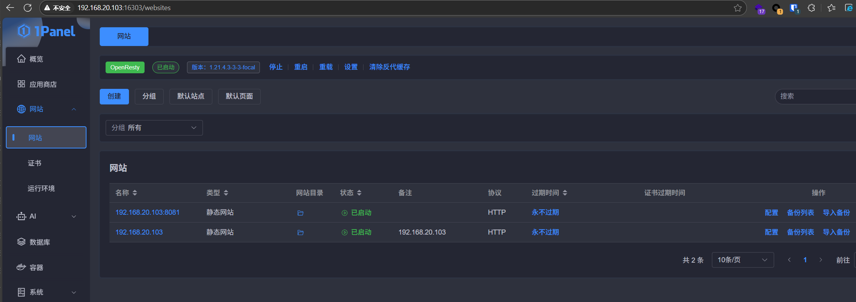Image resolution: width=856 pixels, height=302 pixels.
Task: Click 重启 to restart OpenResty
Action: coord(300,67)
